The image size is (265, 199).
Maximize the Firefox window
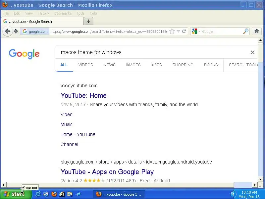251,5
